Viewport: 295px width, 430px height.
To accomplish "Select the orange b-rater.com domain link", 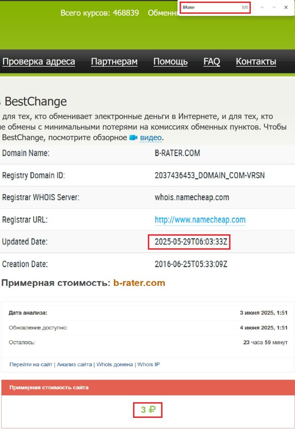I will (138, 283).
